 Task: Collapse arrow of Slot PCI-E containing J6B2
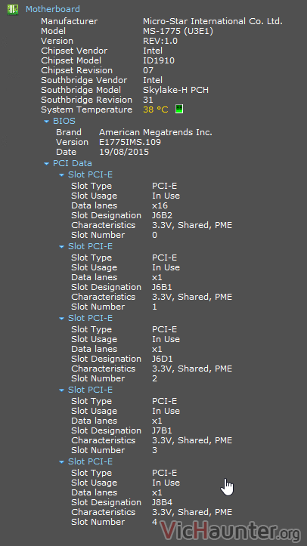click(x=61, y=174)
